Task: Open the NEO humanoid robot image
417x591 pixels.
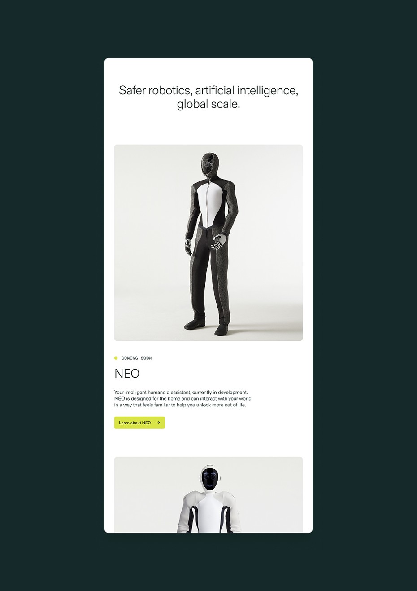Action: tap(208, 243)
